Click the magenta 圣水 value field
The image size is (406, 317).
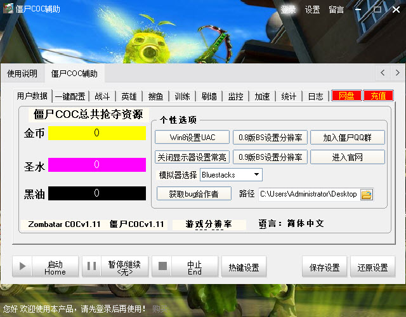point(97,164)
